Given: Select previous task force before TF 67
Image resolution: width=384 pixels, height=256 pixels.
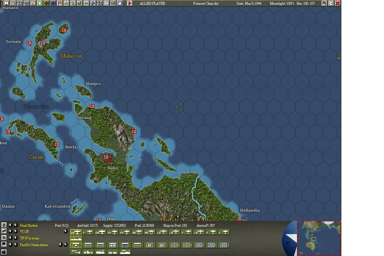Looking at the screenshot, I should [x=11, y=238].
